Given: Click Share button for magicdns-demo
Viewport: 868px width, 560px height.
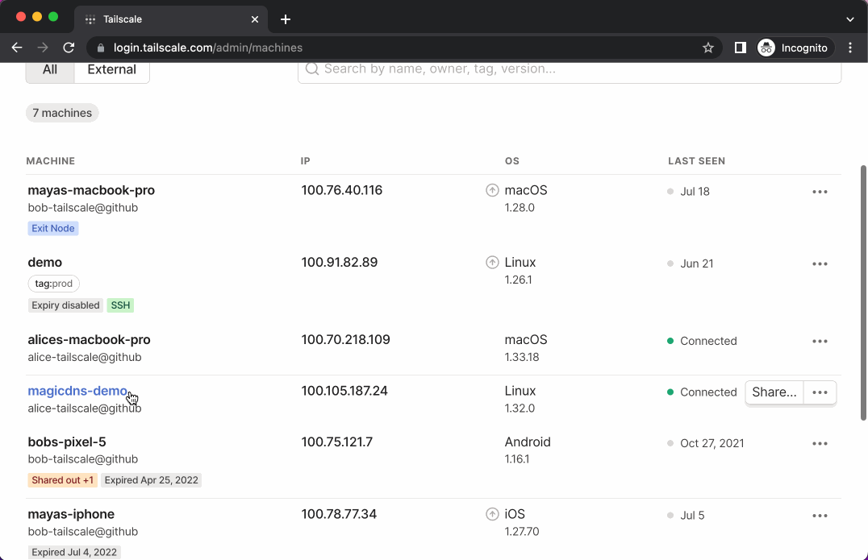Looking at the screenshot, I should 774,392.
